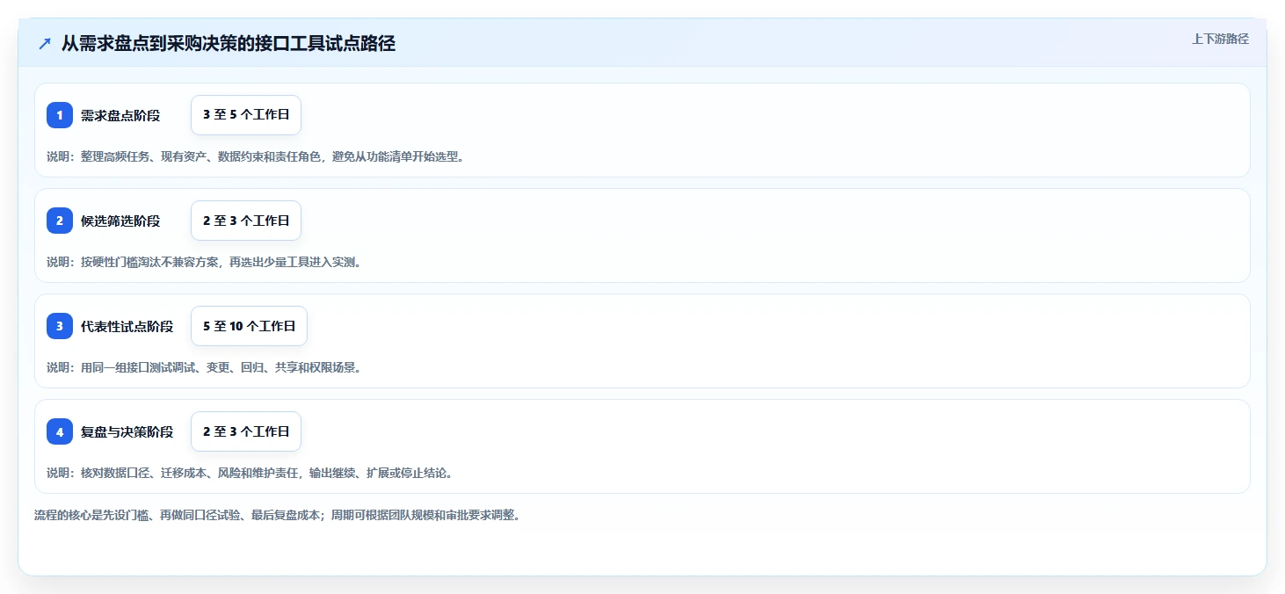Click step number badge 1
This screenshot has width=1285, height=594.
60,115
